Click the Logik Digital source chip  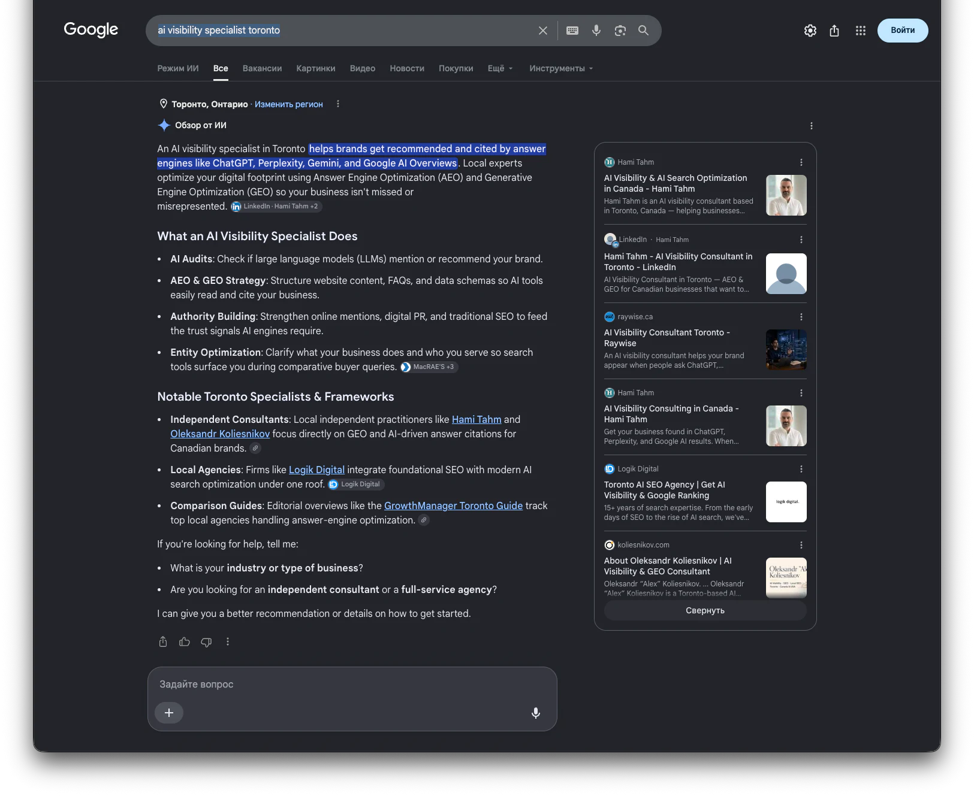(x=356, y=485)
